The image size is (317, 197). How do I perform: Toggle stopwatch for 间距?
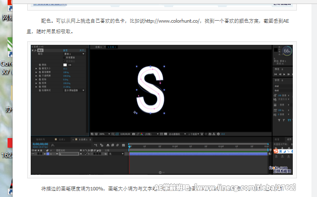[x=40, y=87]
